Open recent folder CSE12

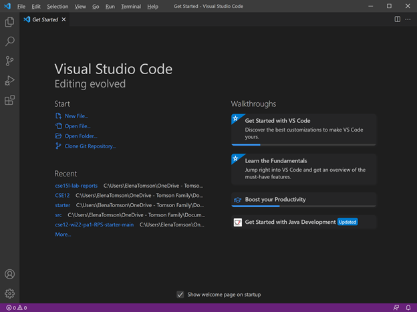coord(62,196)
